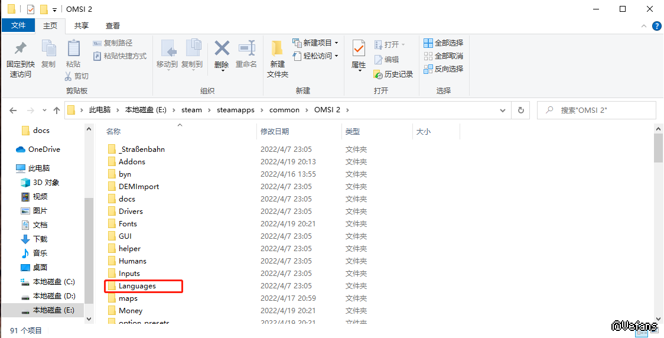Select the maps folder
Image resolution: width=664 pixels, height=338 pixels.
(128, 298)
